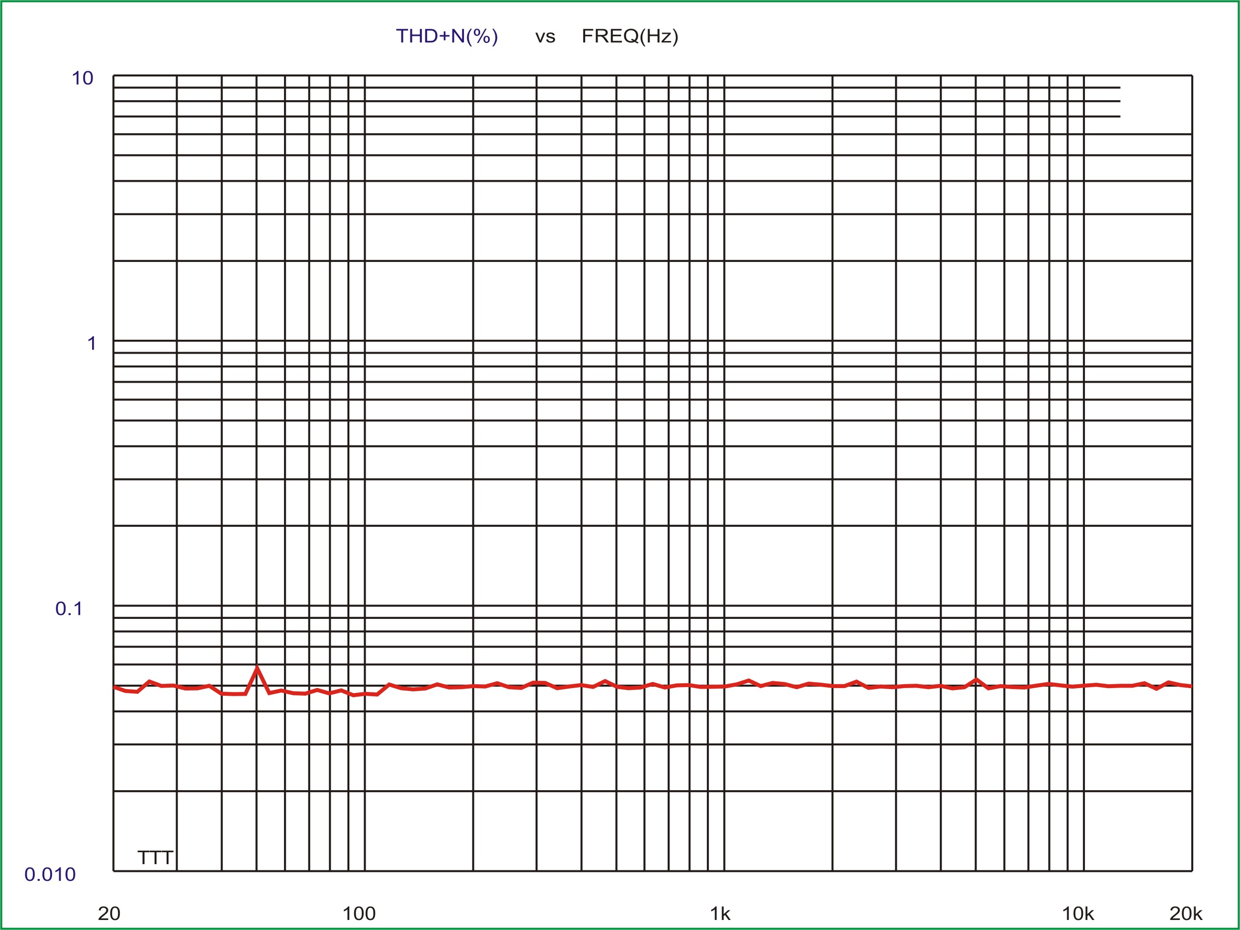
Task: Click the y-axis label 0.010
Action: [50, 874]
